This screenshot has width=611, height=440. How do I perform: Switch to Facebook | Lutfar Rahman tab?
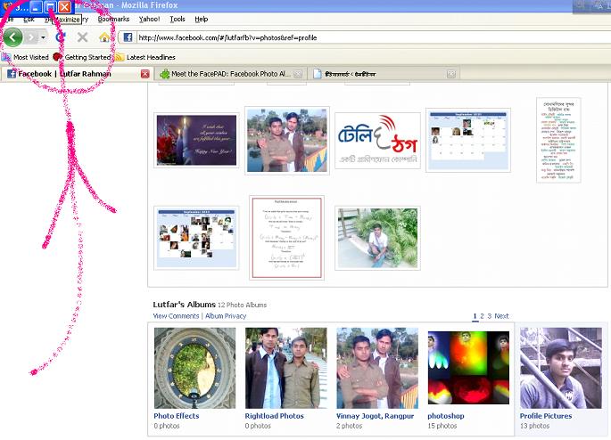pyautogui.click(x=76, y=74)
